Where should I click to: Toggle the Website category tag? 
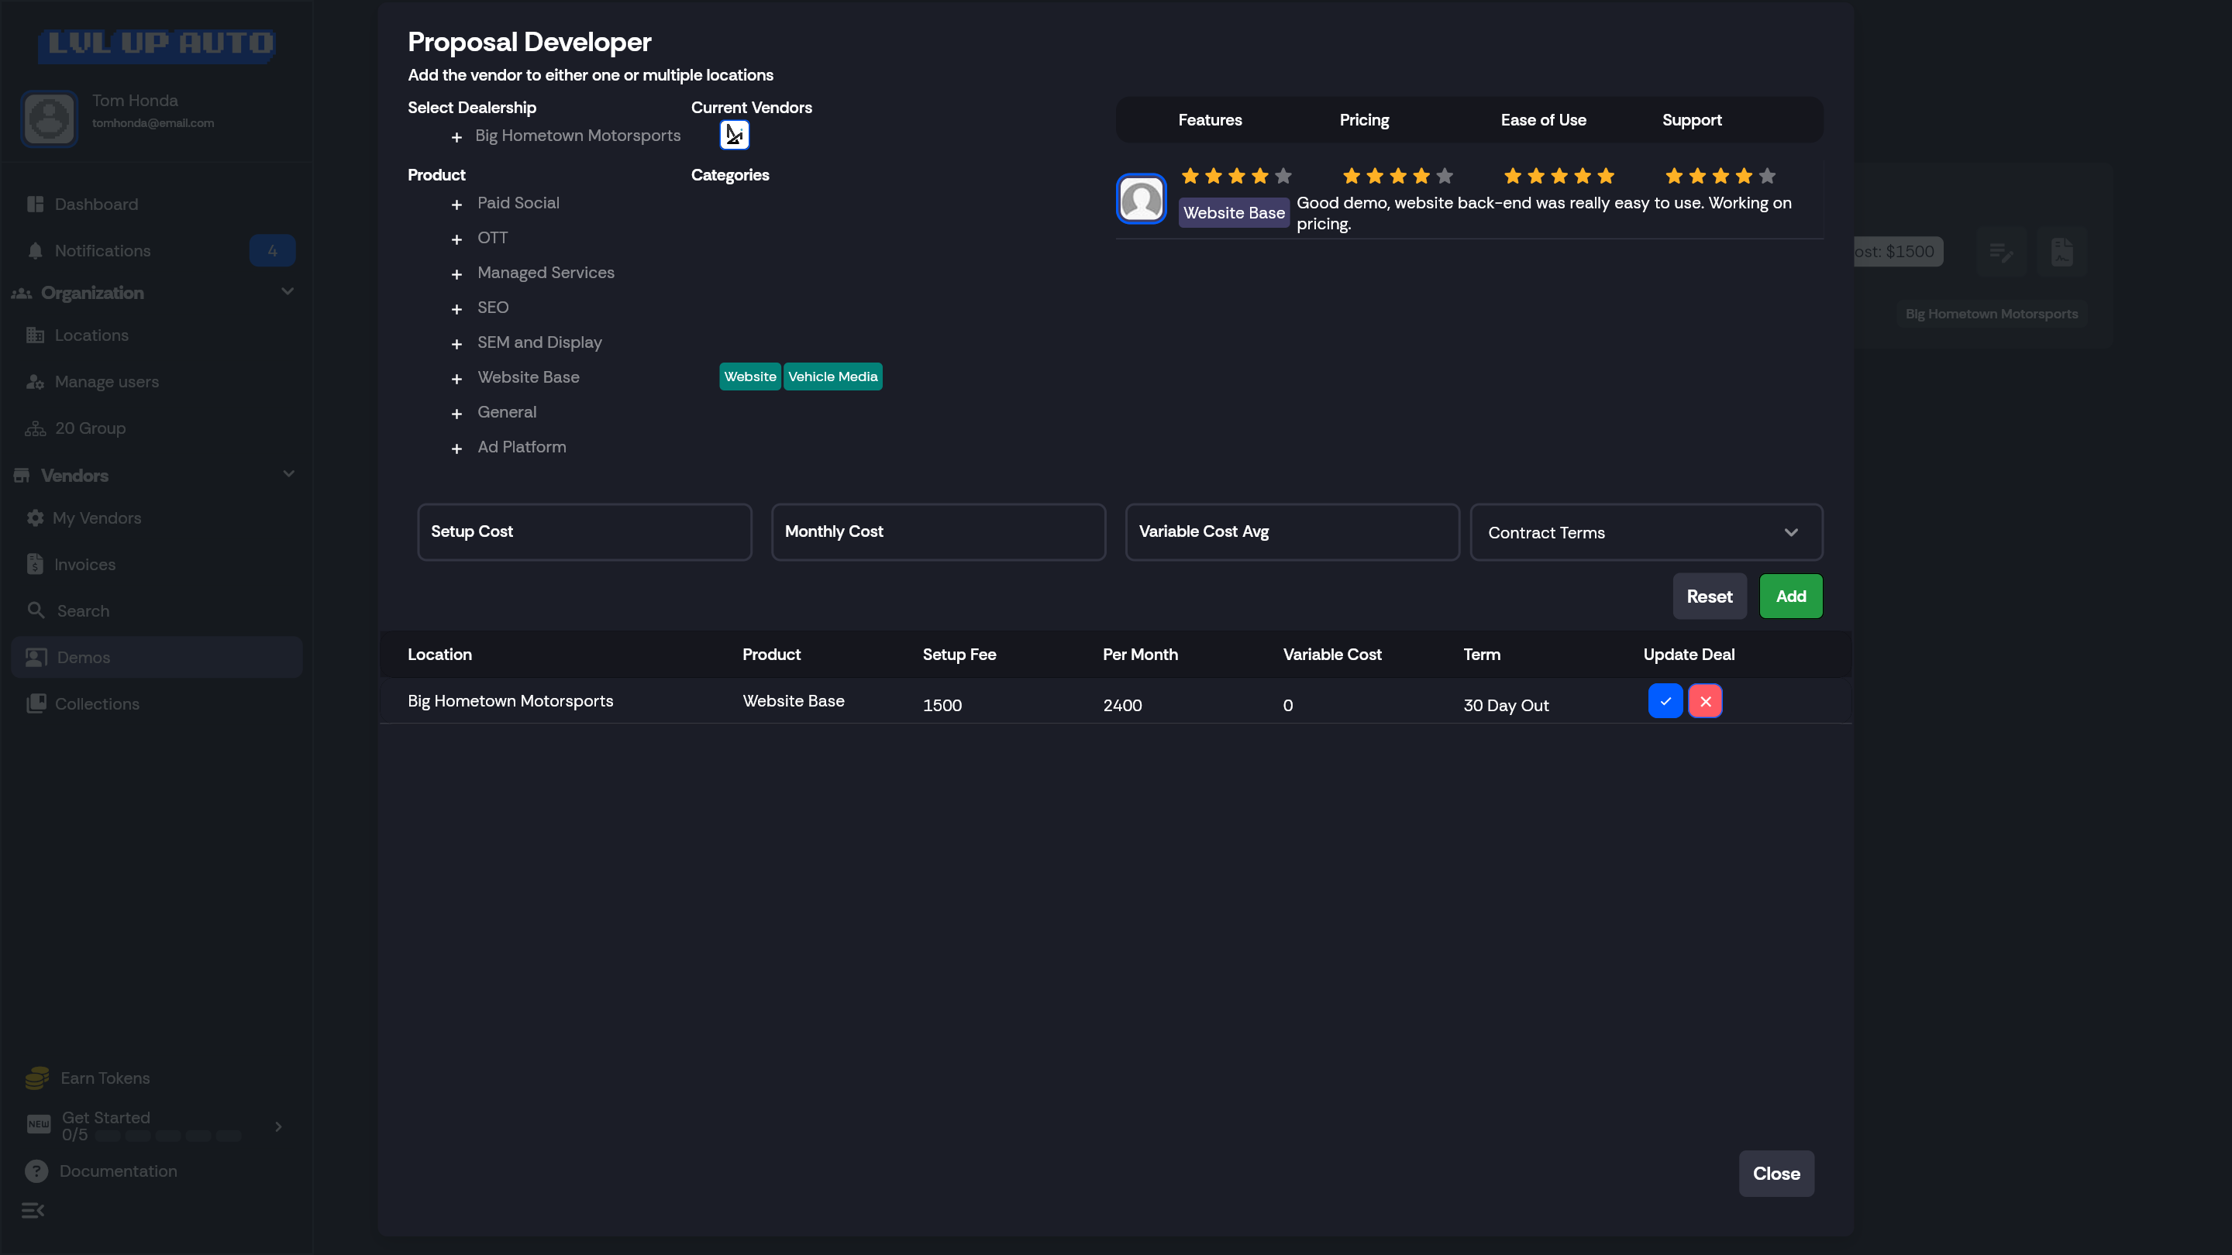pyautogui.click(x=749, y=376)
